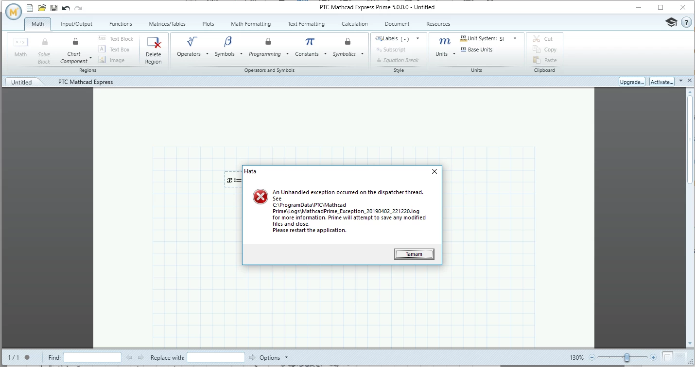
Task: Click the Open file folder icon
Action: (42, 8)
